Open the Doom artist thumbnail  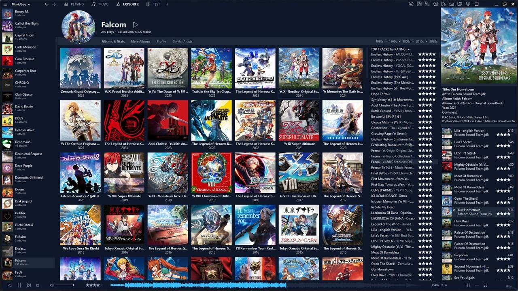click(x=7, y=192)
